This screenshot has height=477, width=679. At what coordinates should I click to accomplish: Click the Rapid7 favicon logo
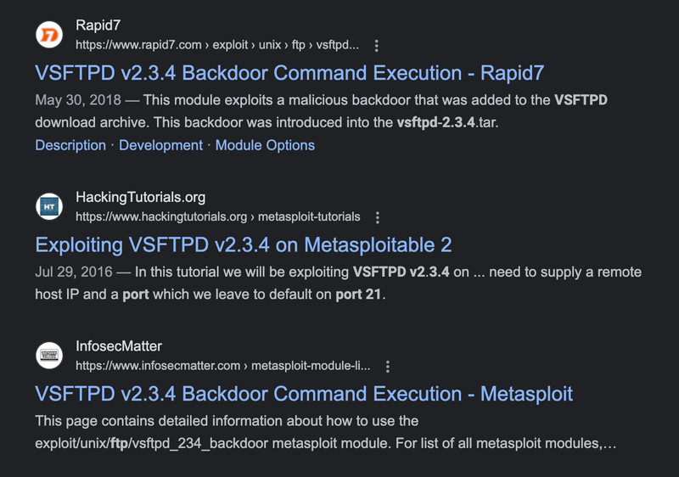[x=49, y=35]
